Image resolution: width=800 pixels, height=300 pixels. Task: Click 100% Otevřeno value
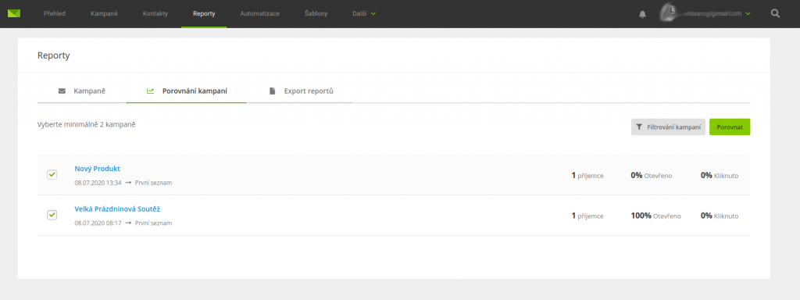point(655,216)
